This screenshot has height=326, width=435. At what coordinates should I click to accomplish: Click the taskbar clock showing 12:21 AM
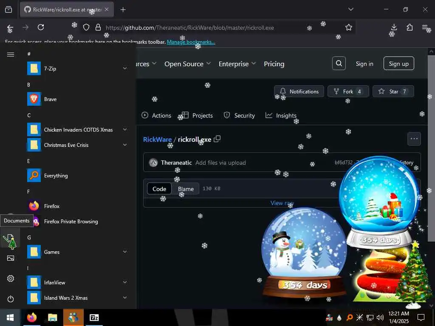pyautogui.click(x=398, y=318)
